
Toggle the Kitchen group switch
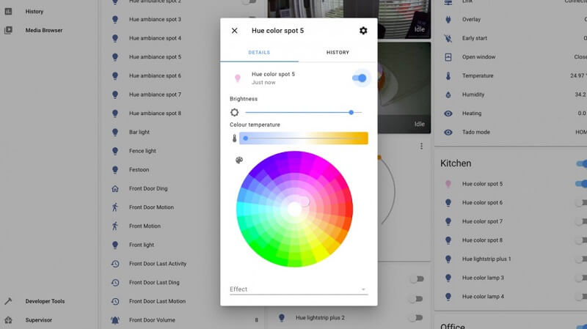pyautogui.click(x=581, y=163)
